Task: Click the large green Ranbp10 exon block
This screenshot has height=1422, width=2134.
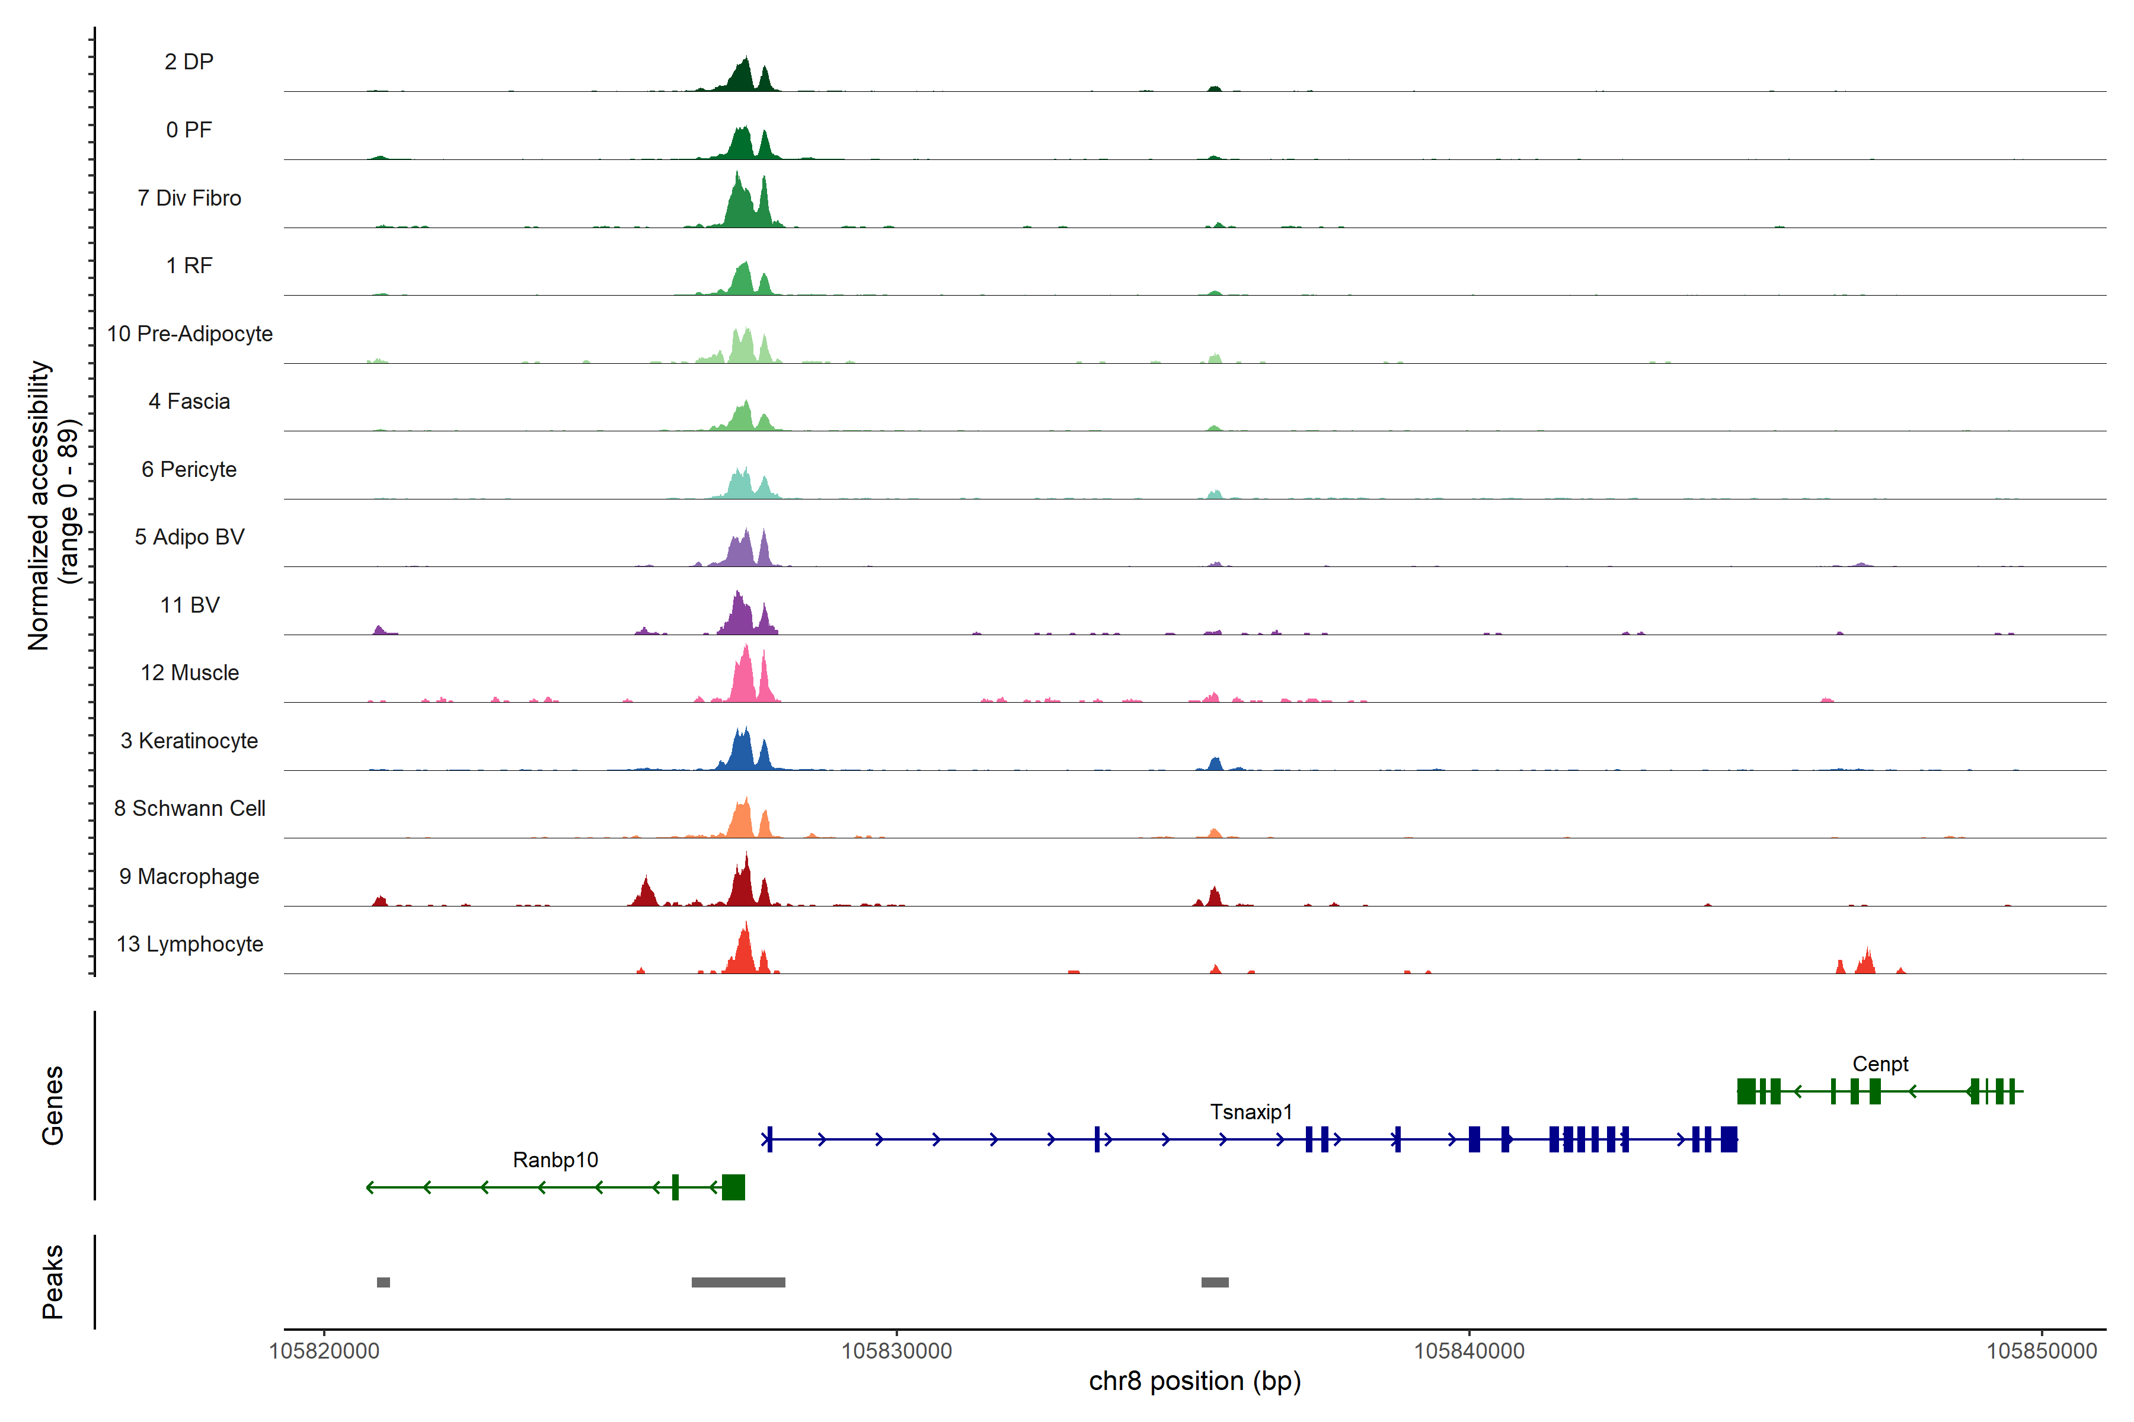Action: coord(733,1187)
